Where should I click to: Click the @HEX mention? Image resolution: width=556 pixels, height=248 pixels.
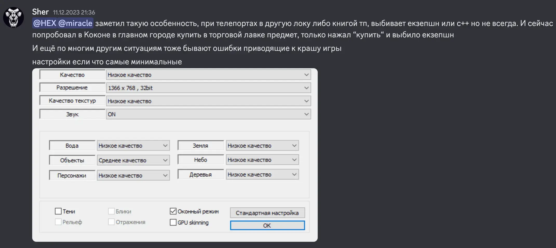tap(45, 23)
